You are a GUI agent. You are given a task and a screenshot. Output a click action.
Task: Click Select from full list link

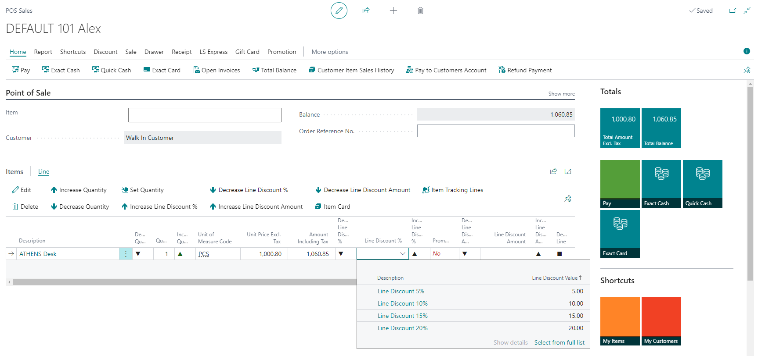(559, 342)
